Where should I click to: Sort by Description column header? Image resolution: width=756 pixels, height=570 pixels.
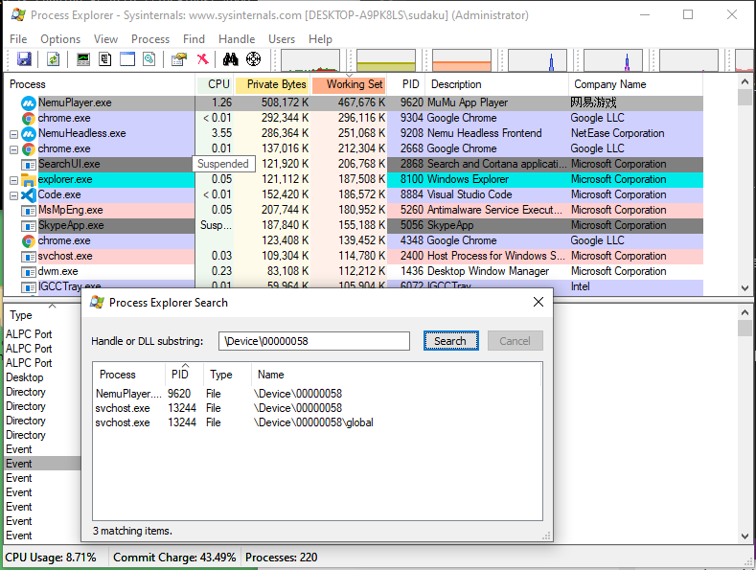497,84
